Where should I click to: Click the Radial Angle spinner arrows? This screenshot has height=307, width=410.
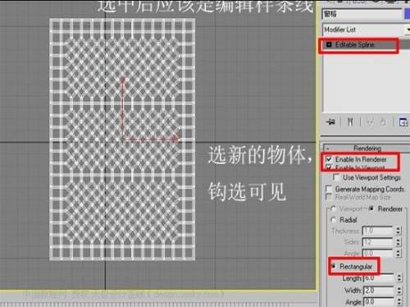click(x=398, y=253)
